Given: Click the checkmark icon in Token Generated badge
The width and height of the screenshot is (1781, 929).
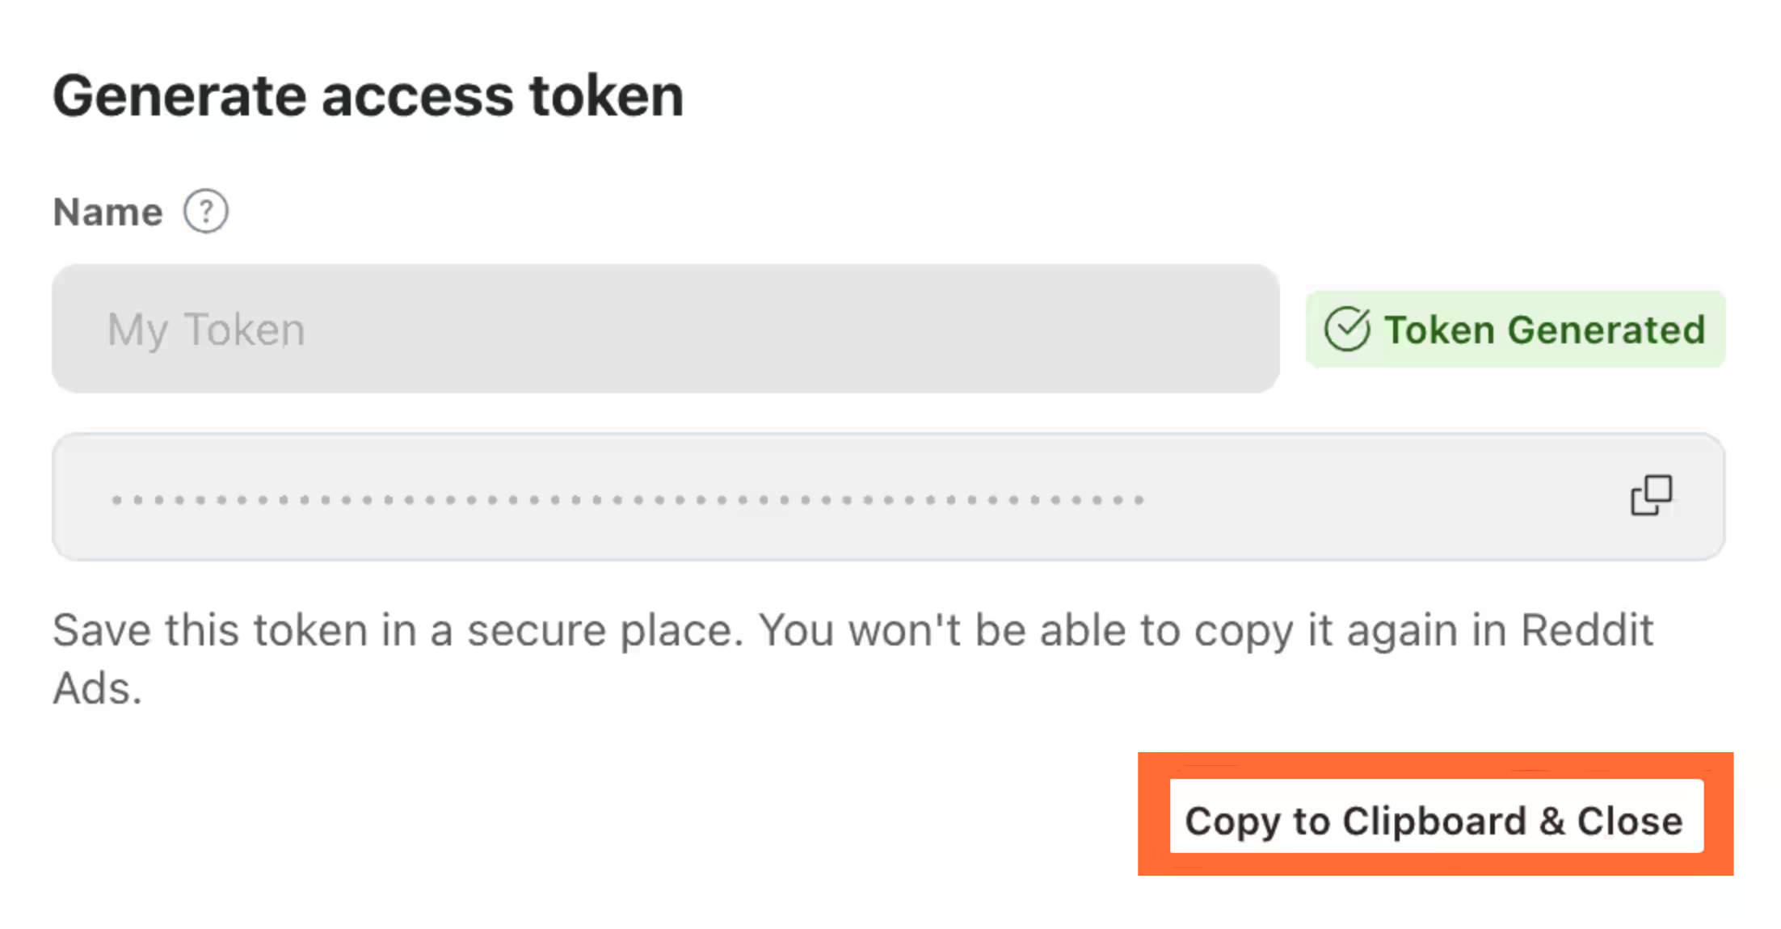Looking at the screenshot, I should point(1346,330).
